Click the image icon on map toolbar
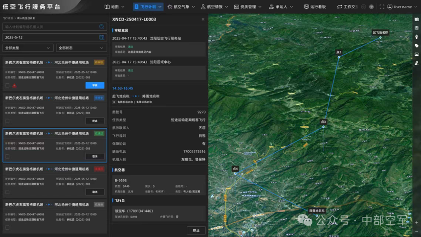 pyautogui.click(x=417, y=54)
